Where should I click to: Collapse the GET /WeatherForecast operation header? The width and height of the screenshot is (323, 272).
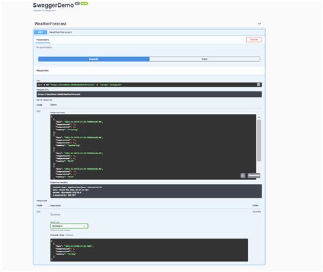tap(149, 32)
